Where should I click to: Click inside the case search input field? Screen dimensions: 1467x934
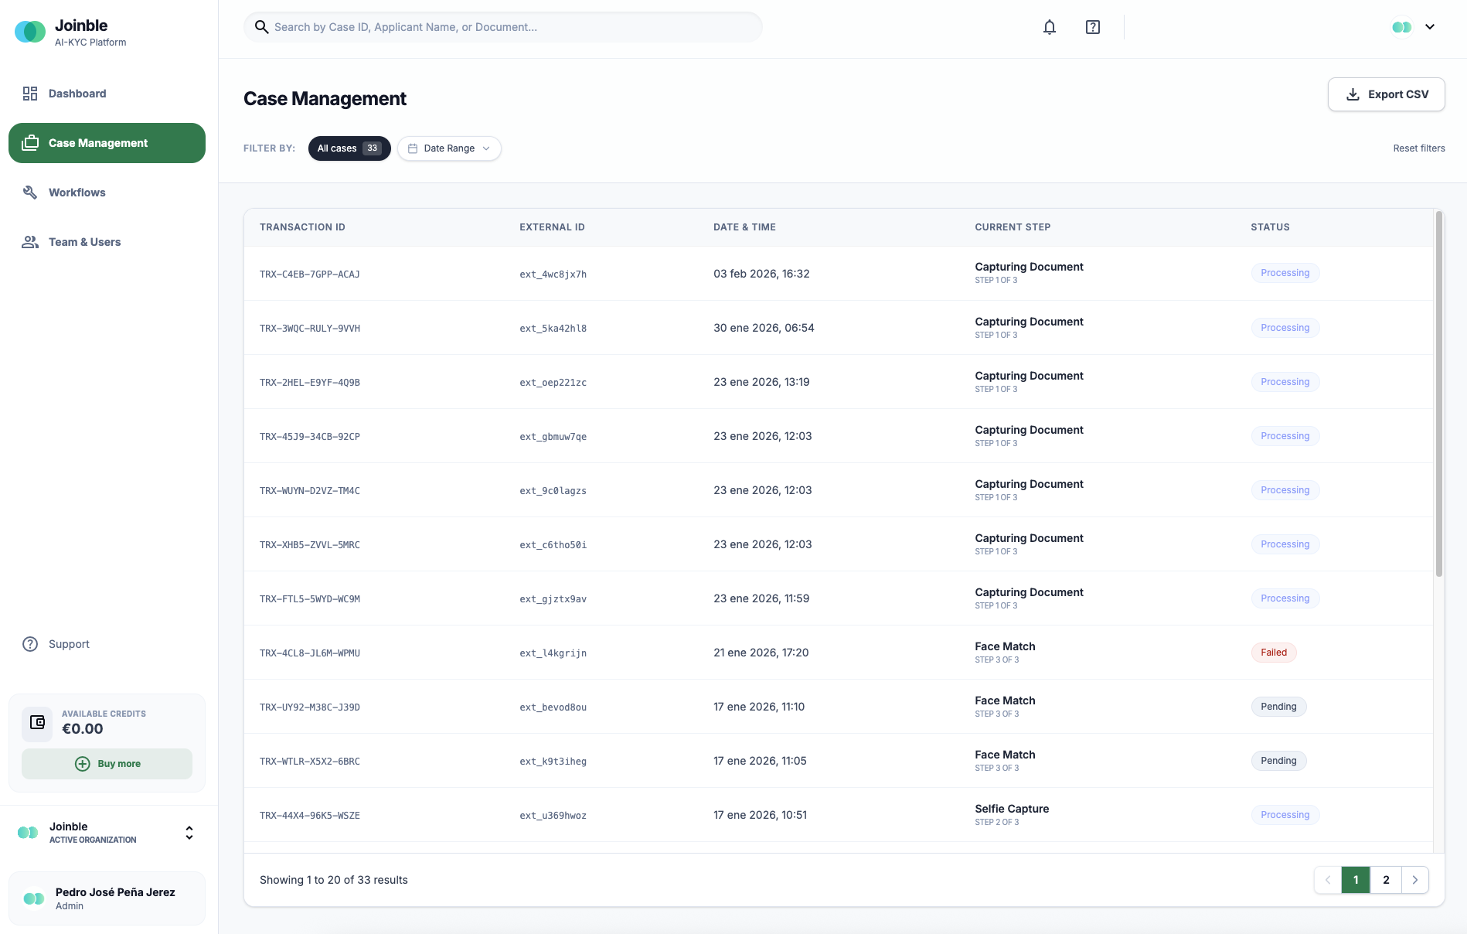[x=502, y=26]
